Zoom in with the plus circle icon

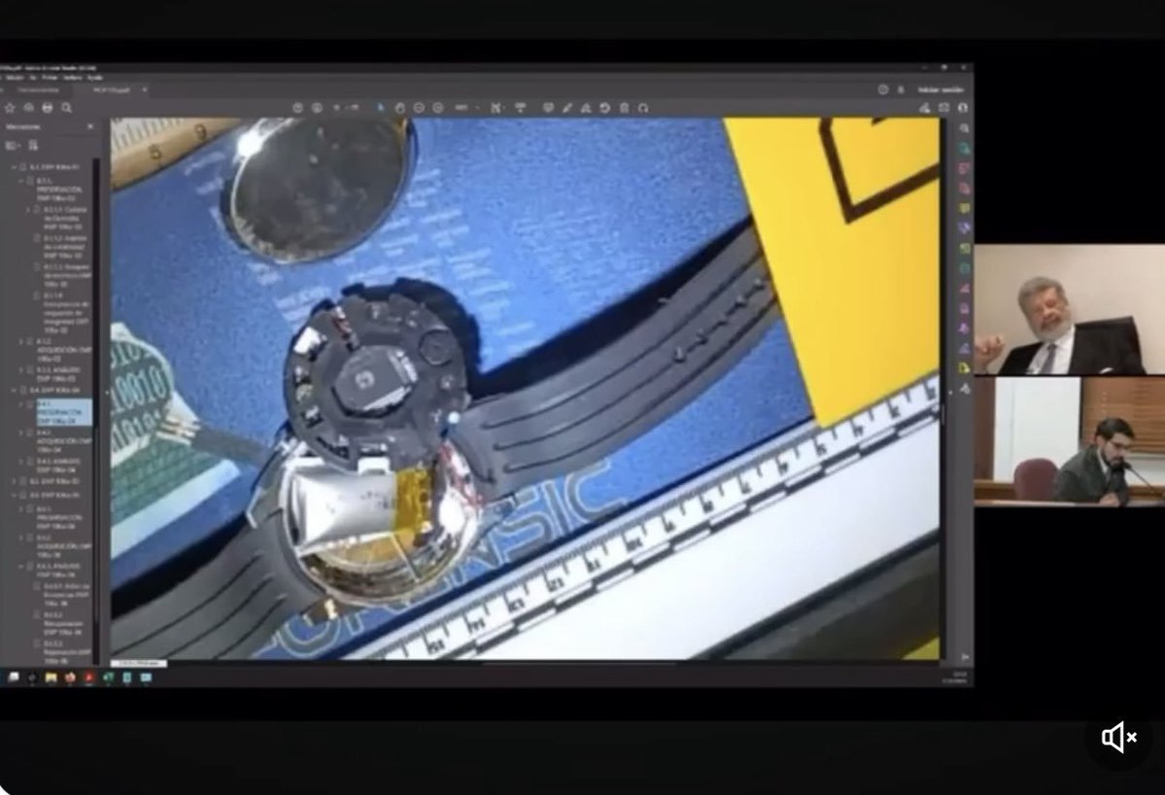pyautogui.click(x=438, y=108)
